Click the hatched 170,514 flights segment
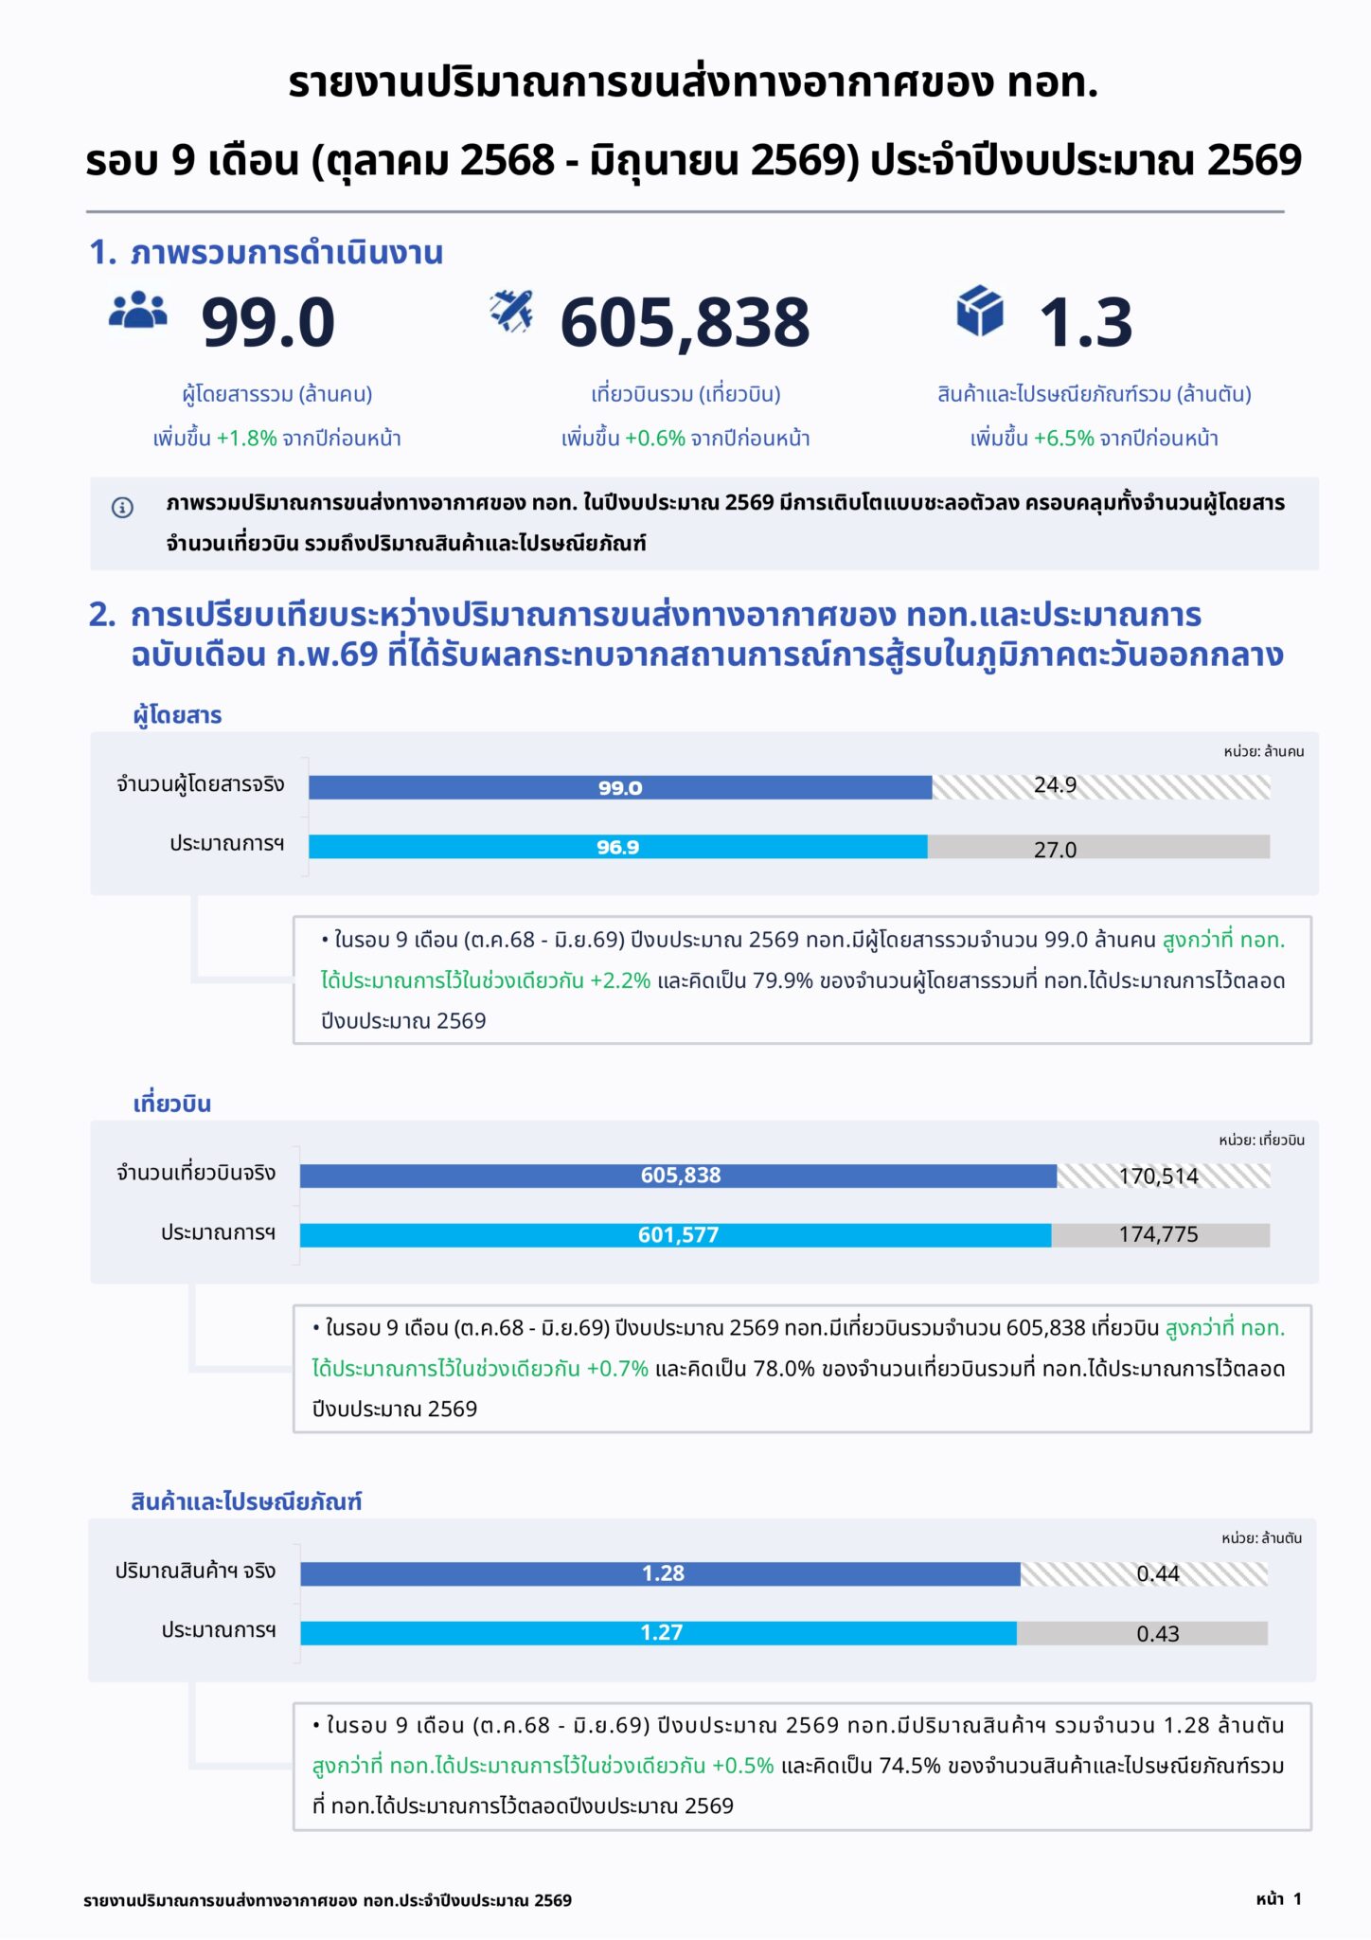Viewport: 1371px width, 1940px height. click(x=1164, y=1176)
